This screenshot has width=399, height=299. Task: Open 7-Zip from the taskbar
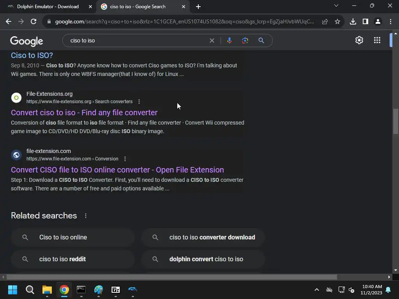click(x=115, y=290)
